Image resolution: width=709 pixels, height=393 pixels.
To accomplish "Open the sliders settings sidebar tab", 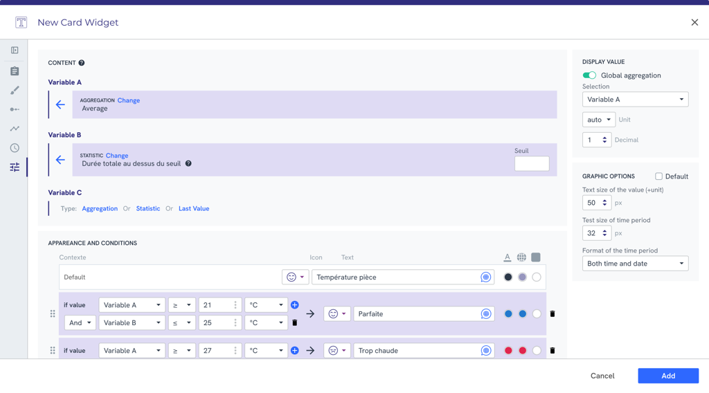I will click(15, 167).
